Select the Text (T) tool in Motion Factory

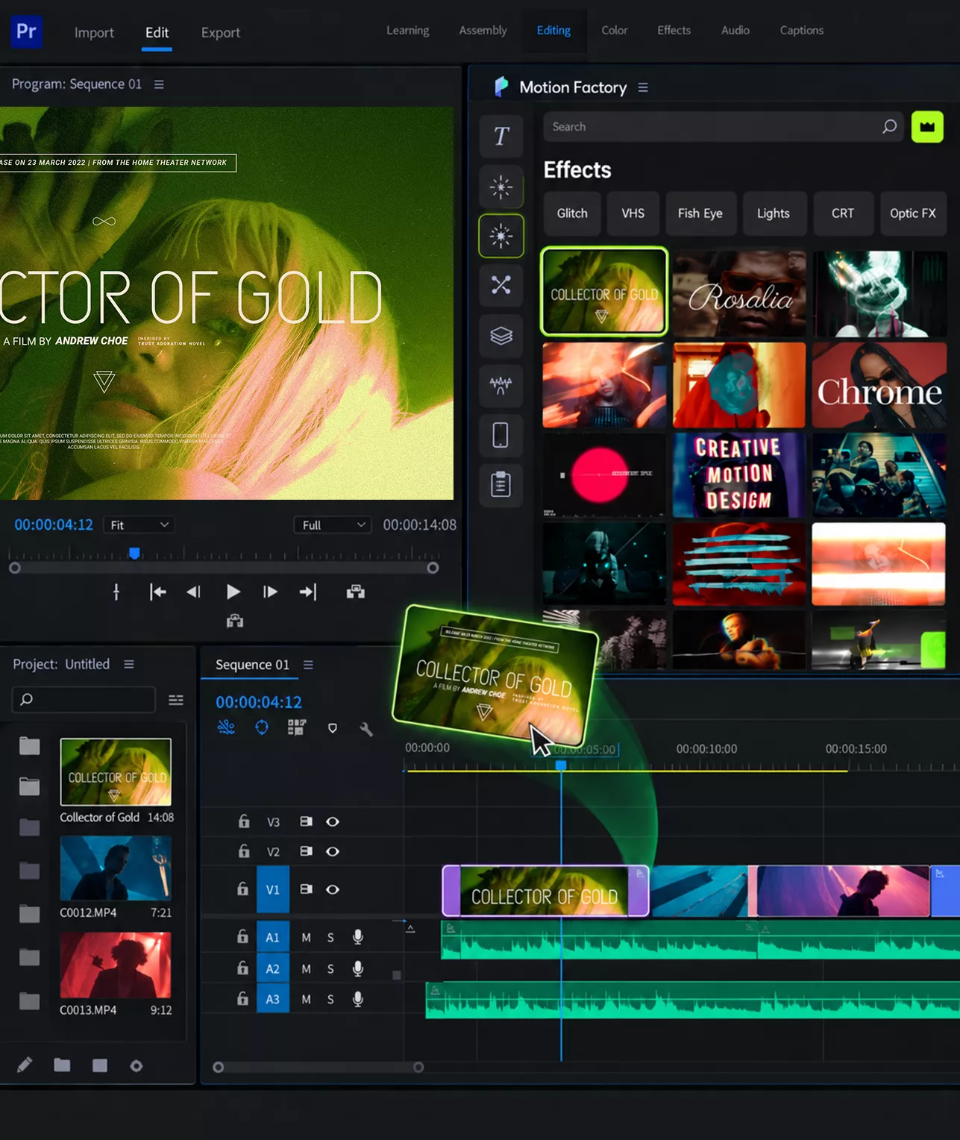pyautogui.click(x=501, y=136)
